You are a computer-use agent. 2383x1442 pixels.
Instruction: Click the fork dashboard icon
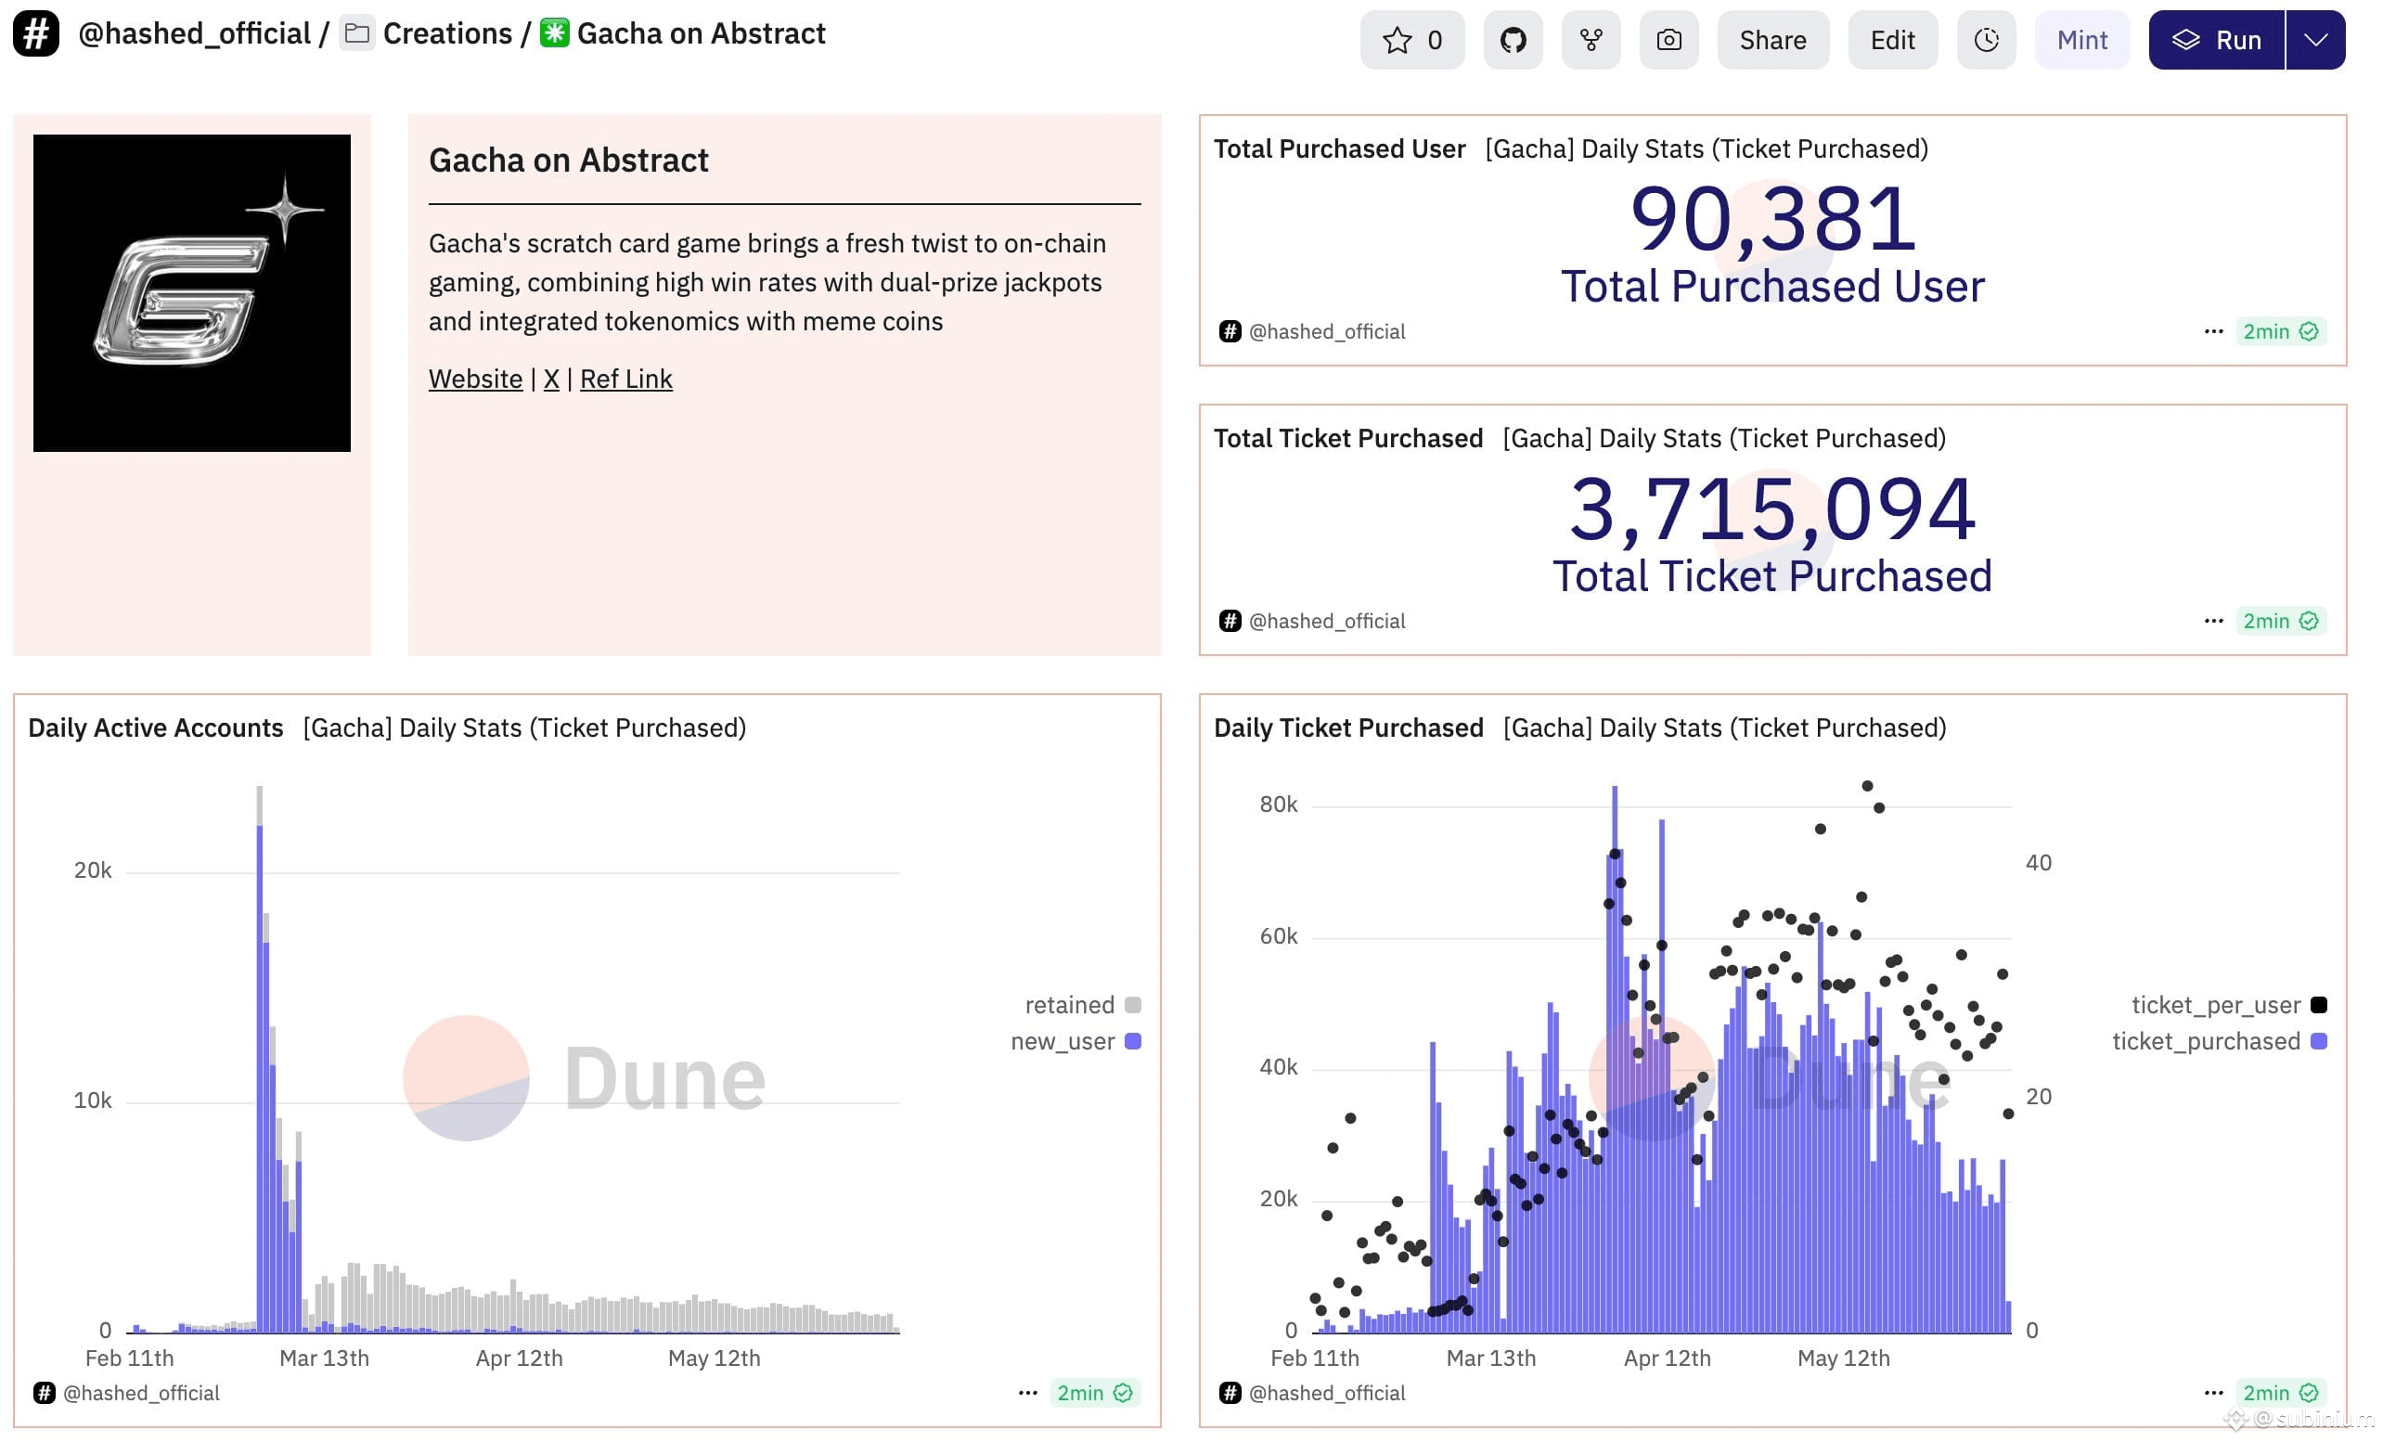coord(1591,40)
